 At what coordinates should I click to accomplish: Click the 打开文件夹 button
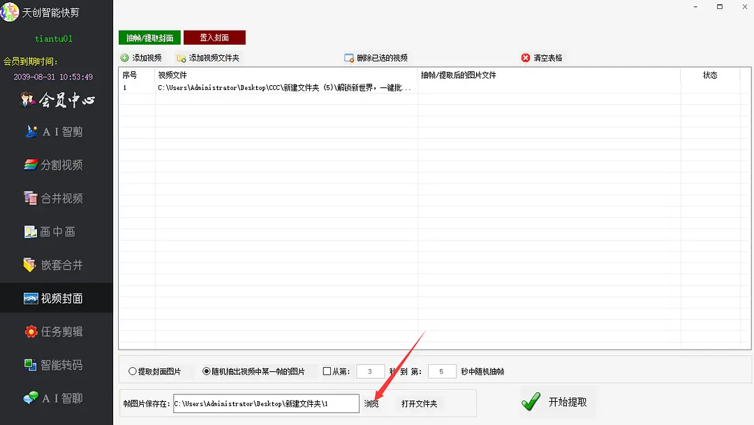click(x=420, y=404)
